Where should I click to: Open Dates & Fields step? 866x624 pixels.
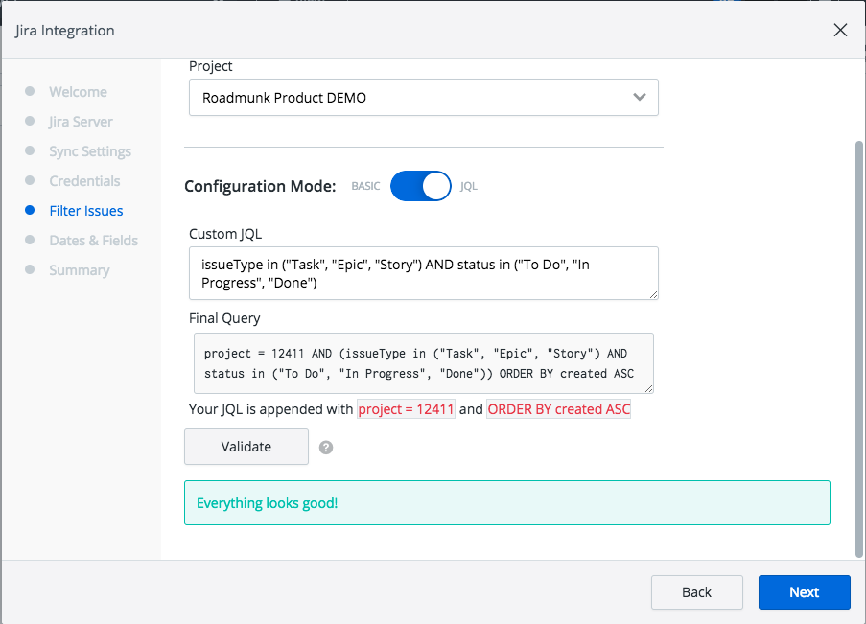[x=93, y=241]
